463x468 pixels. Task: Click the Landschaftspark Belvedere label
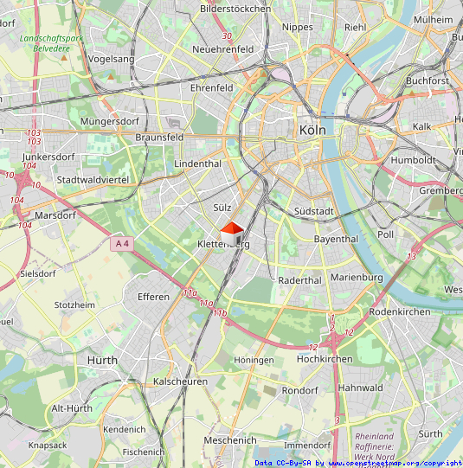click(51, 43)
